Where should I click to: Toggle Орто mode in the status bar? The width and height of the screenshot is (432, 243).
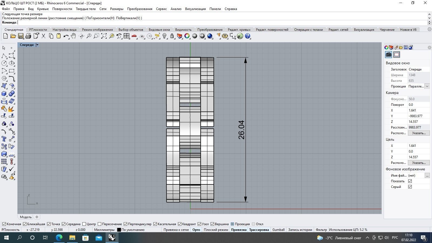pyautogui.click(x=196, y=230)
